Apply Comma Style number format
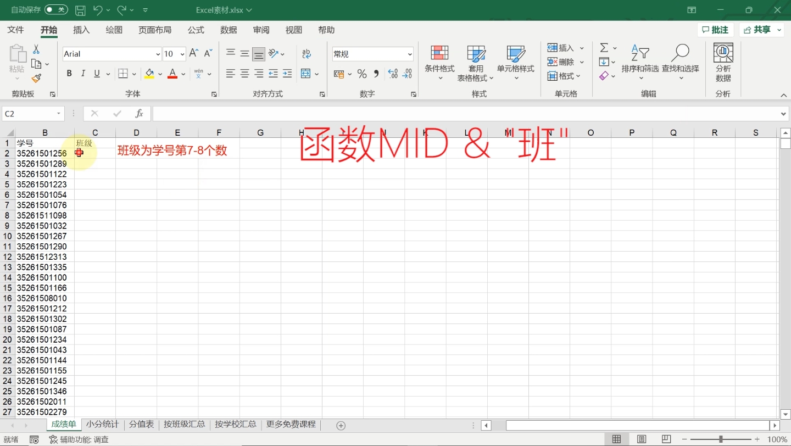This screenshot has height=446, width=791. [x=376, y=74]
